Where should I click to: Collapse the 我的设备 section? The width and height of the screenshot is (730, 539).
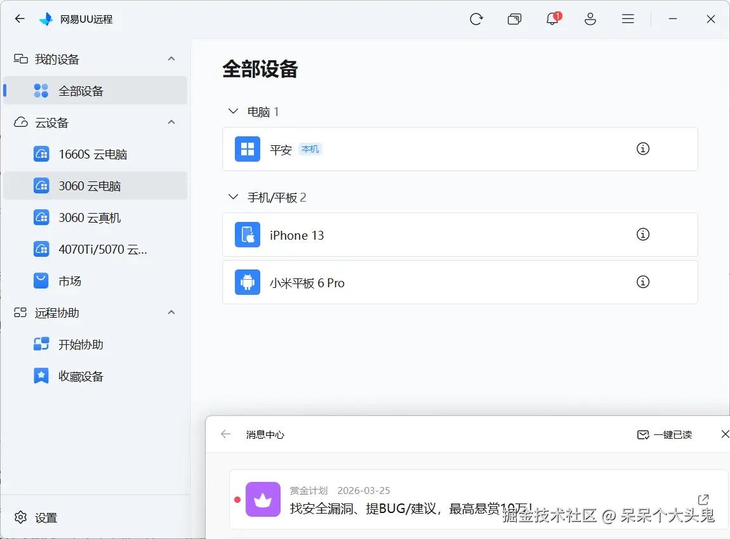(171, 58)
